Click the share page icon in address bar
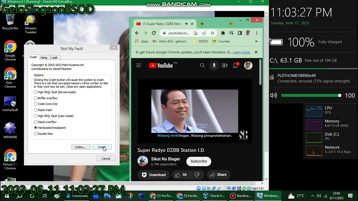358x201 pixels. [x=204, y=33]
